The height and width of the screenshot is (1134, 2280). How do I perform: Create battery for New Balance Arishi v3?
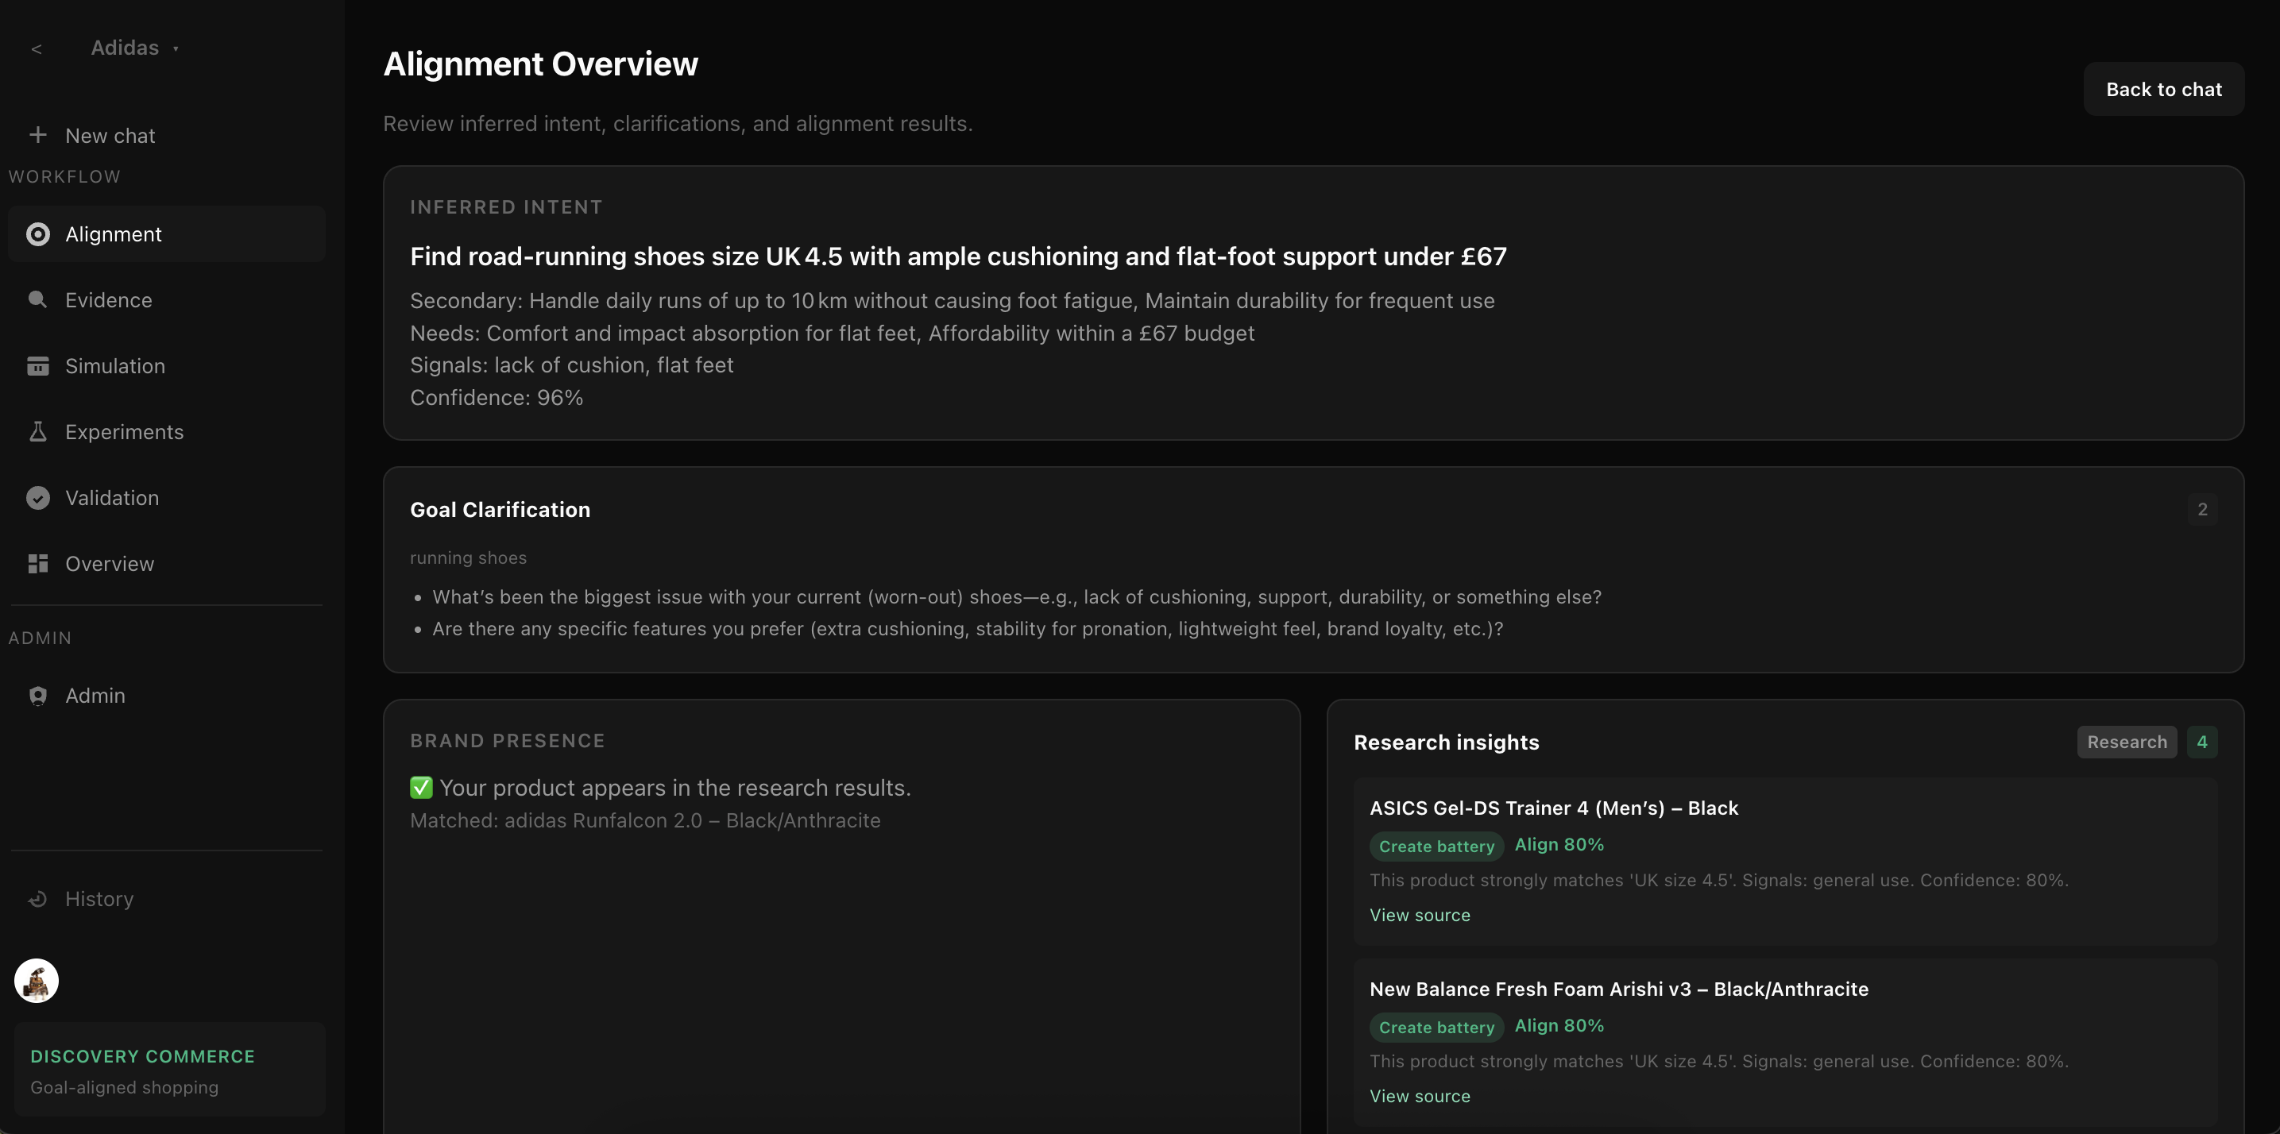(1436, 1027)
